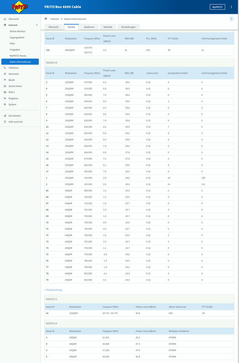Image resolution: width=239 pixels, height=363 pixels.
Task: Click frequency cell 114.000
Action: click(88, 178)
